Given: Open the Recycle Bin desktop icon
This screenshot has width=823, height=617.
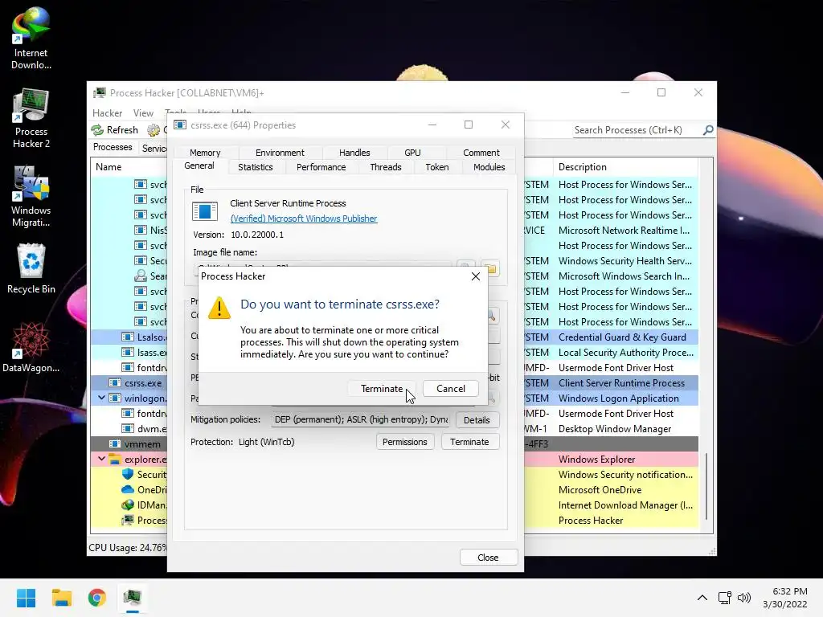Looking at the screenshot, I should click(31, 268).
